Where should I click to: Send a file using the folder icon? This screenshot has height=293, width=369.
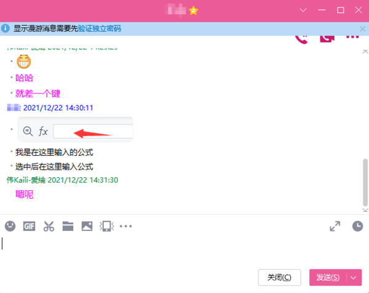tap(68, 227)
